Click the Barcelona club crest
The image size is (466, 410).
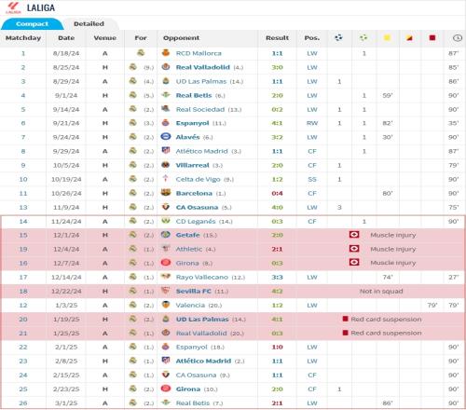166,193
